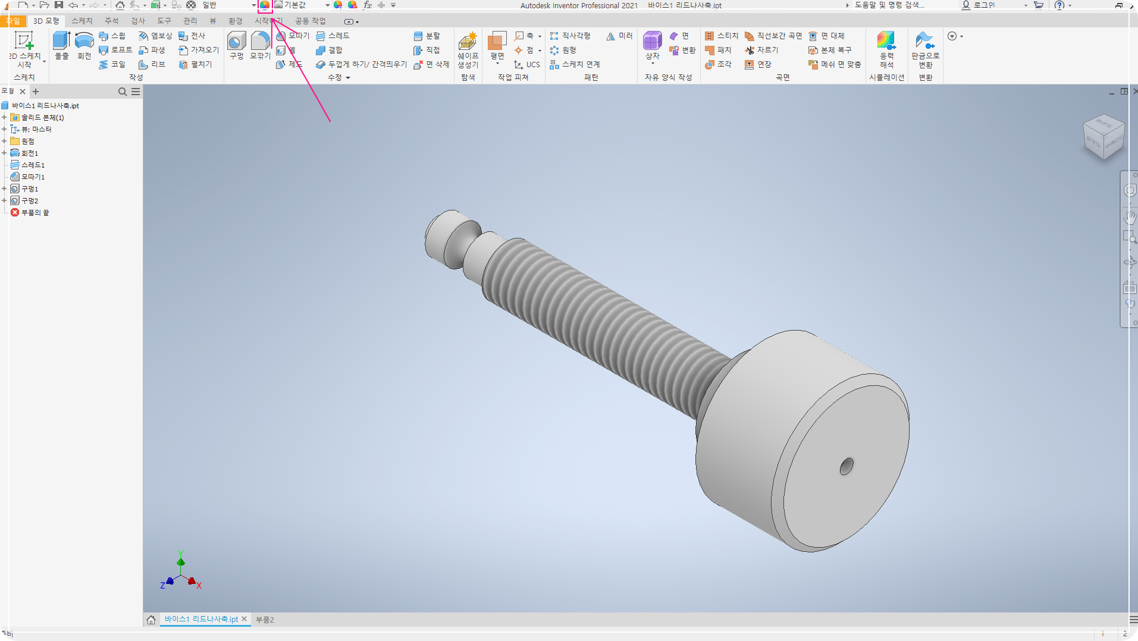Open Stress Analysis (응력 해석)
The width and height of the screenshot is (1138, 641).
tap(886, 50)
